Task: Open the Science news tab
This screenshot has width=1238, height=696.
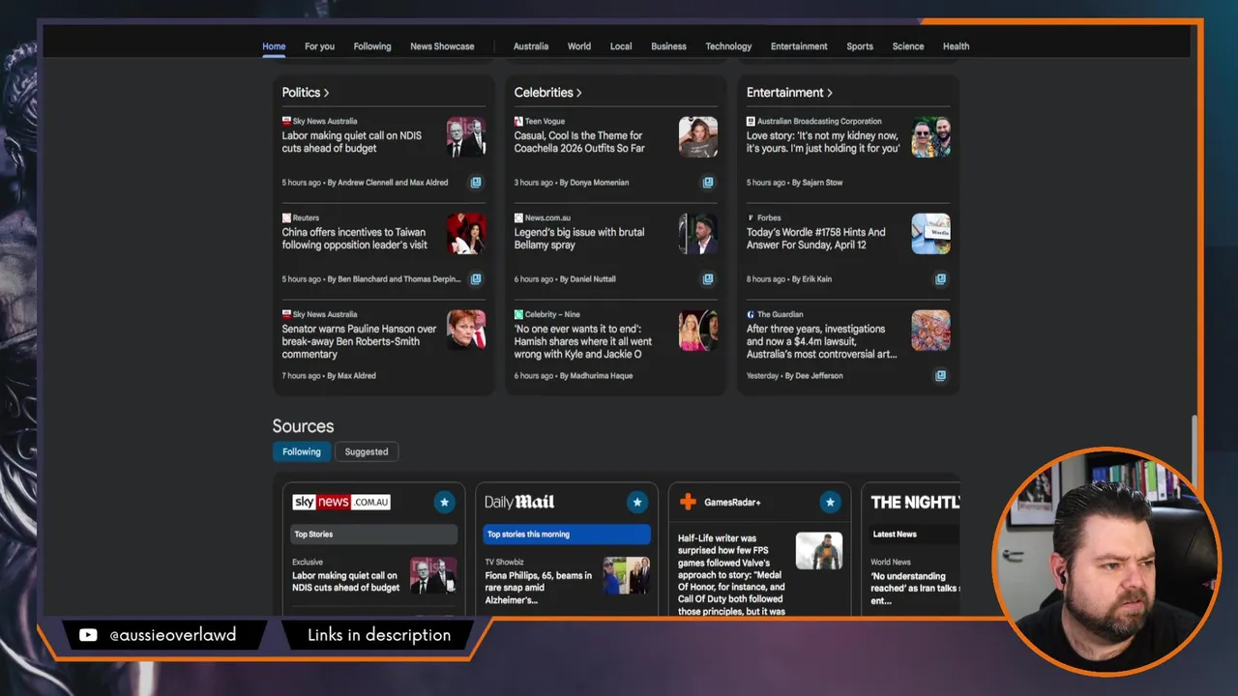Action: click(x=908, y=46)
